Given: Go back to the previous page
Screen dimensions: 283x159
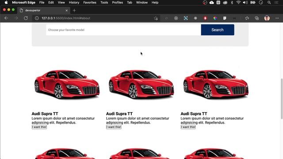Looking at the screenshot, I should 6,18.
